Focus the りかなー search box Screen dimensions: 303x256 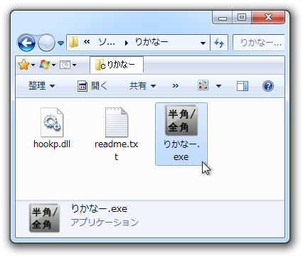259,43
